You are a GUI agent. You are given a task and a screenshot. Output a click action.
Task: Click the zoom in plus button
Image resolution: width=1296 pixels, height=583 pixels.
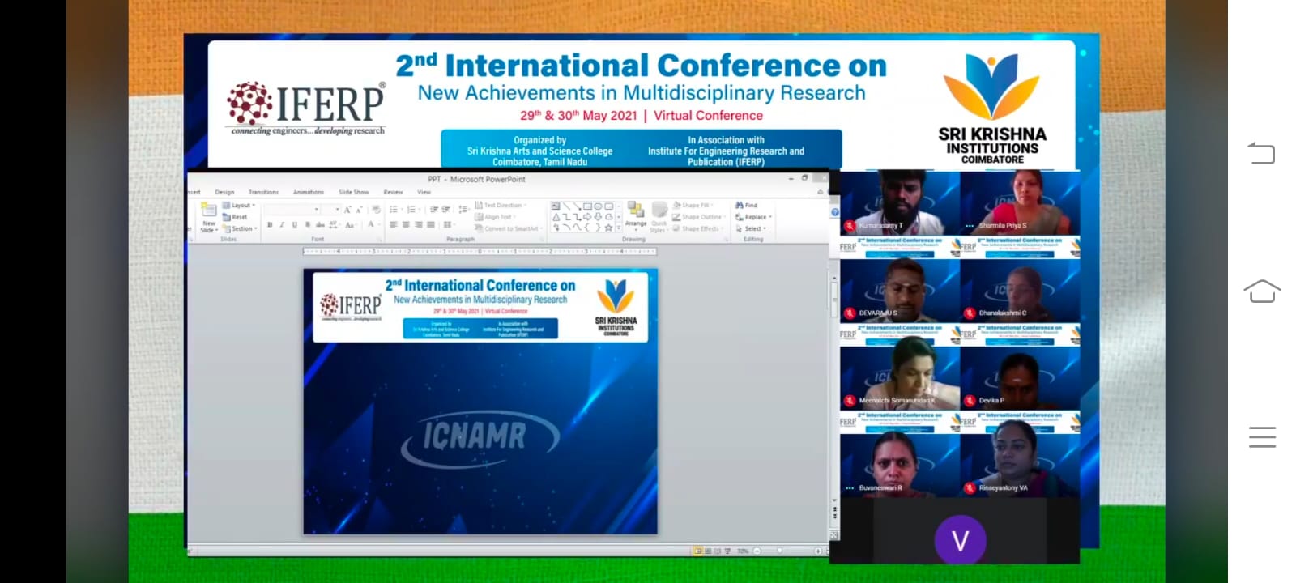(818, 551)
